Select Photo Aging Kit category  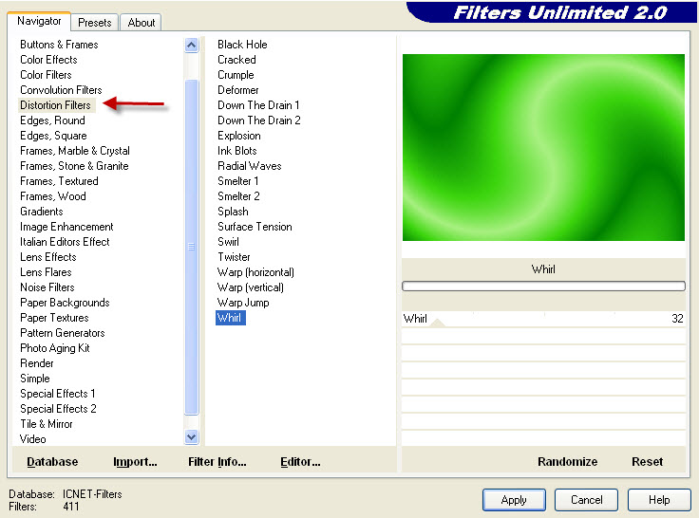[55, 348]
